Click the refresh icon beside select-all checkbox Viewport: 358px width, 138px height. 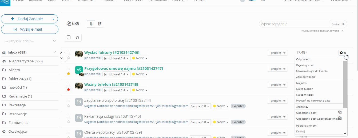tap(77, 38)
